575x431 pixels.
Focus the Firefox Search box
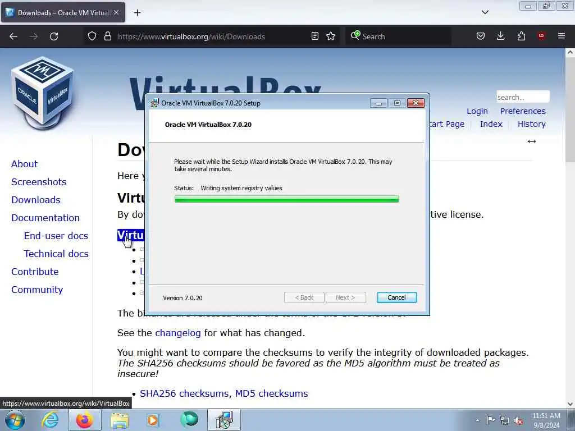coord(398,36)
